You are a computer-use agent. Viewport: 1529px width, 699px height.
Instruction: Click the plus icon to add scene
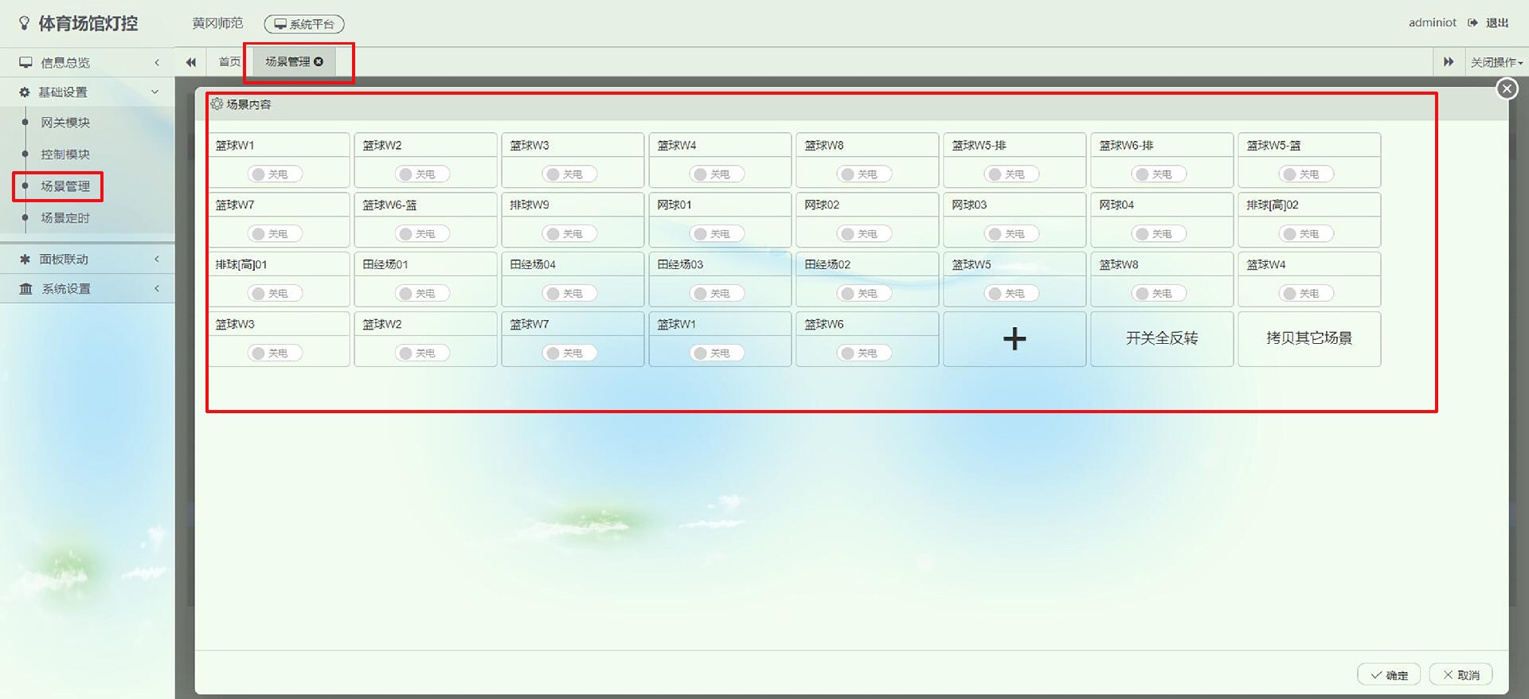pos(1014,339)
